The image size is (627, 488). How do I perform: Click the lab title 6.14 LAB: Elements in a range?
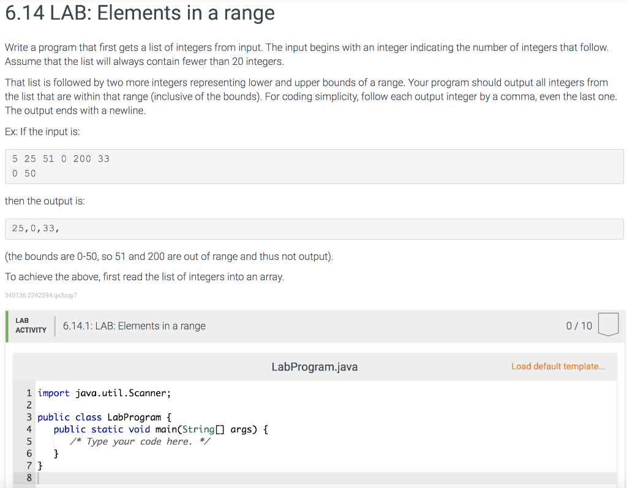click(x=139, y=13)
